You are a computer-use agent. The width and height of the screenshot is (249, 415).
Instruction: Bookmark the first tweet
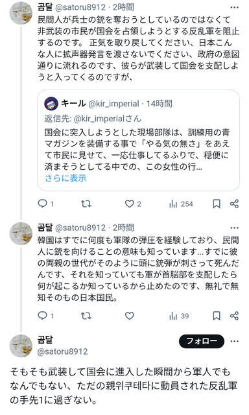(217, 204)
